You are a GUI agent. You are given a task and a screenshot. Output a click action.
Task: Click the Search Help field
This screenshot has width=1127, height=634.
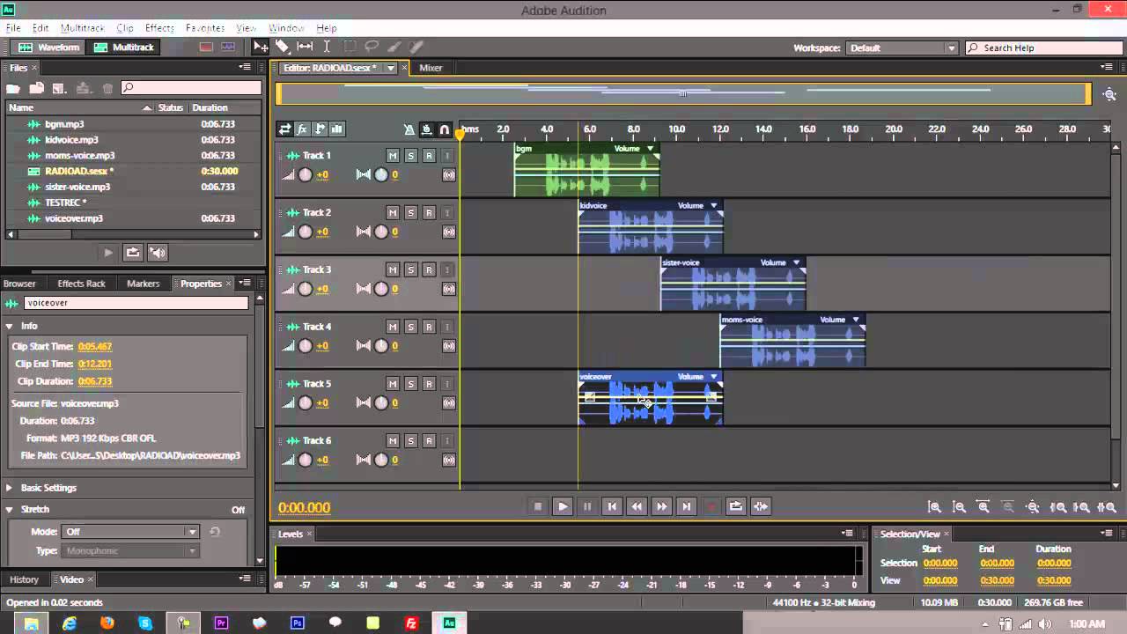(x=1042, y=48)
